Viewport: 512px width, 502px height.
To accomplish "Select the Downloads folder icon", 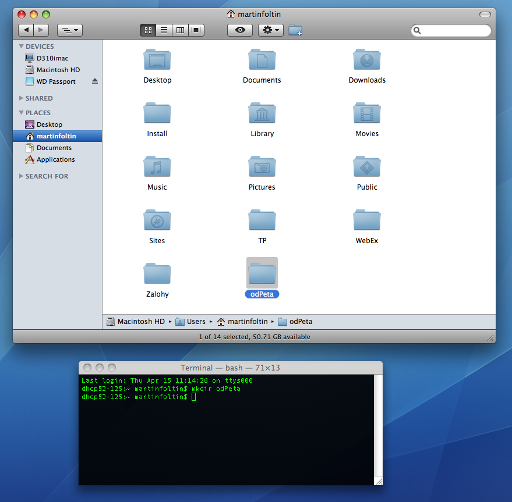I will pyautogui.click(x=367, y=60).
